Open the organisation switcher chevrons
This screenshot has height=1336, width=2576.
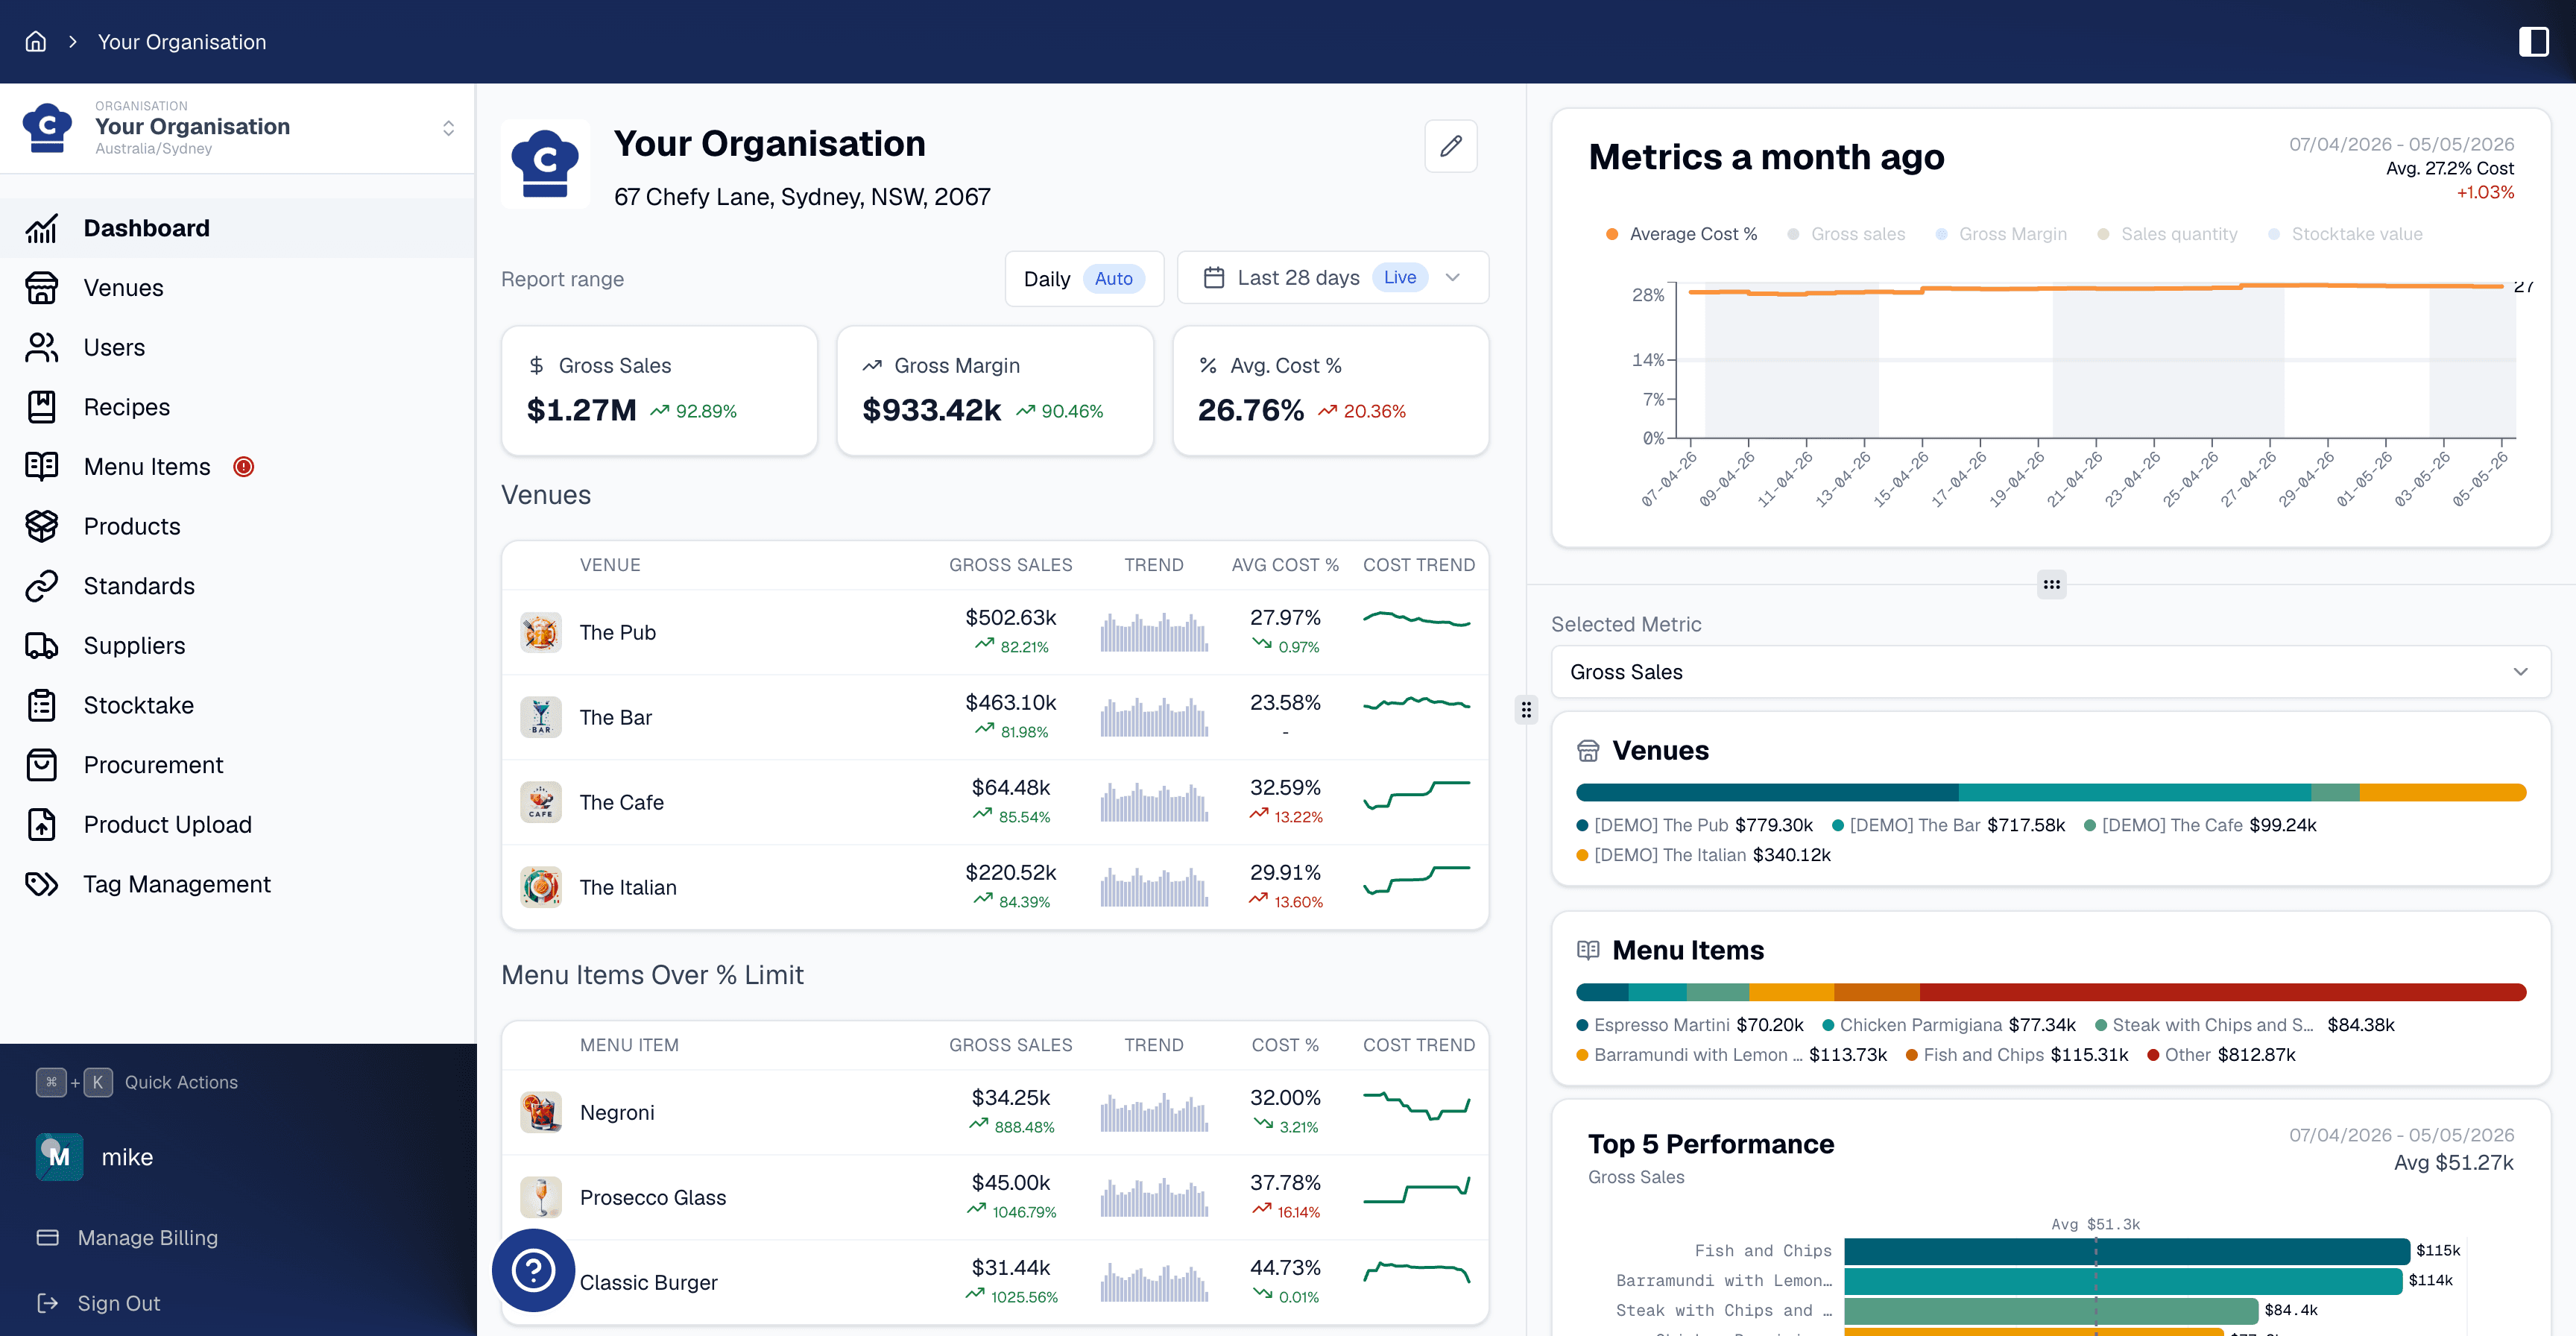coord(448,128)
